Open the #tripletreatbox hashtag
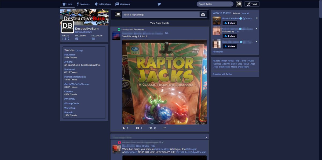The height and width of the screenshot is (160, 322). coord(162,149)
